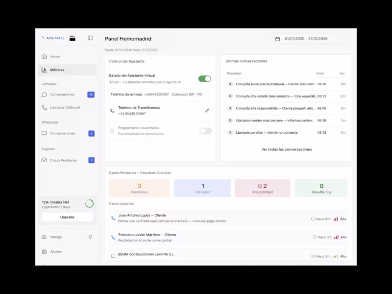The image size is (392, 294).
Task: Click the clock icon beside Programacion Automatica
Action: click(x=112, y=131)
